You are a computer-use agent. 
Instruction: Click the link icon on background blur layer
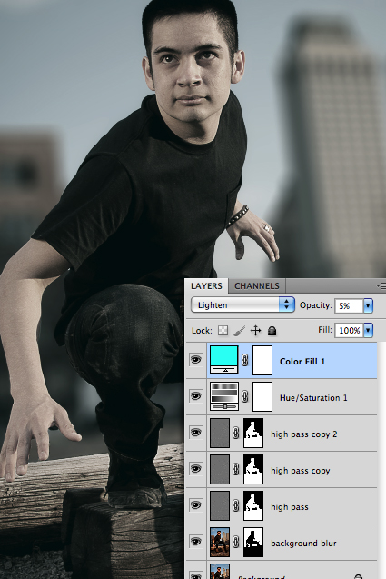point(235,542)
